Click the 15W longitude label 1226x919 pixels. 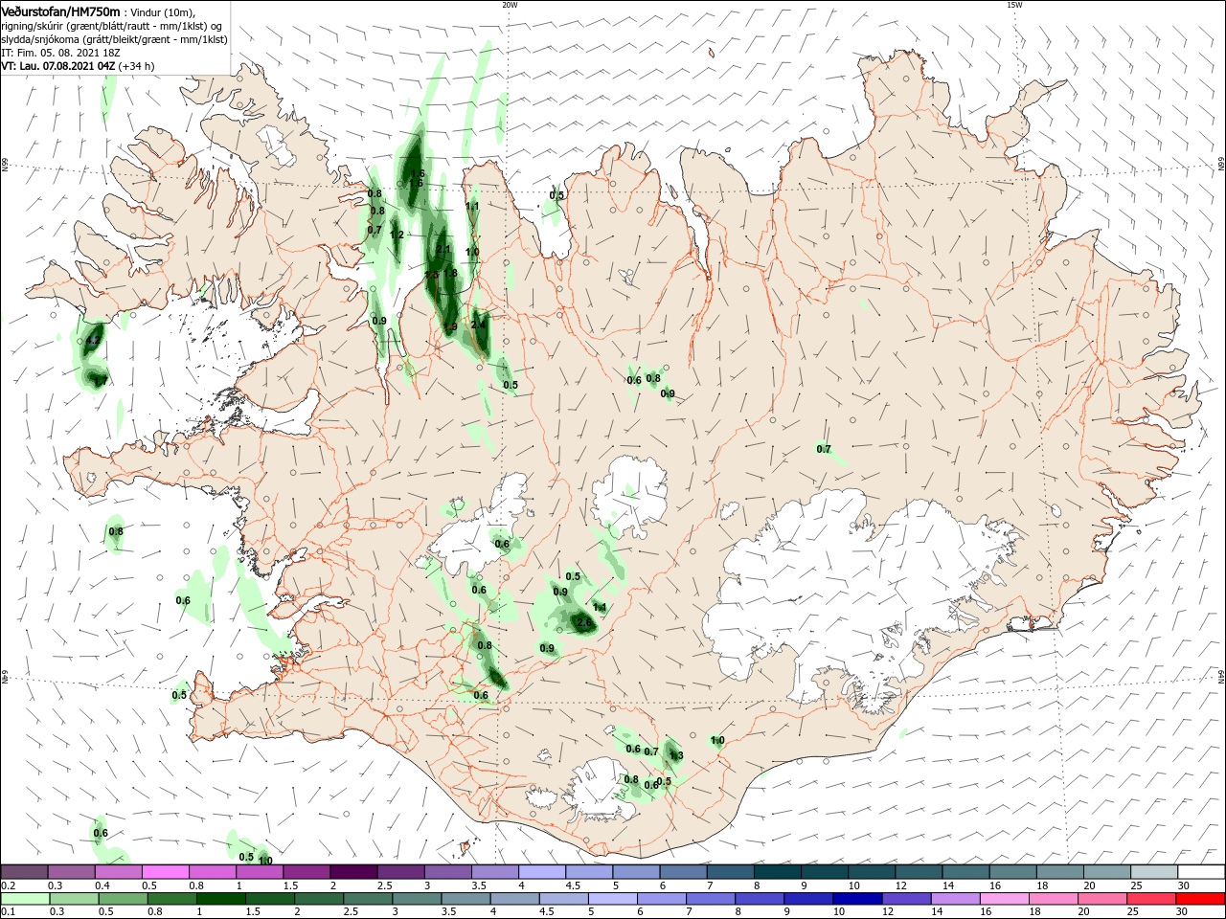pyautogui.click(x=1014, y=5)
